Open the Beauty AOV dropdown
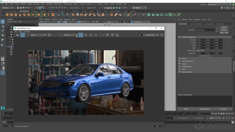 point(39,35)
